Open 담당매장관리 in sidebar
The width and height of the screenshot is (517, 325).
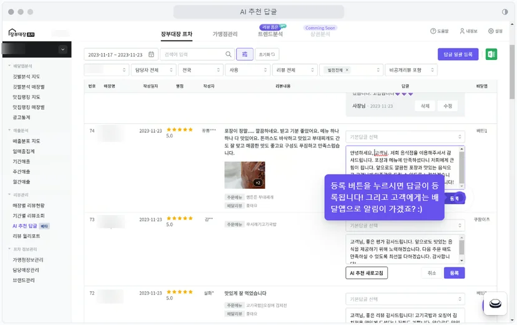click(x=26, y=270)
